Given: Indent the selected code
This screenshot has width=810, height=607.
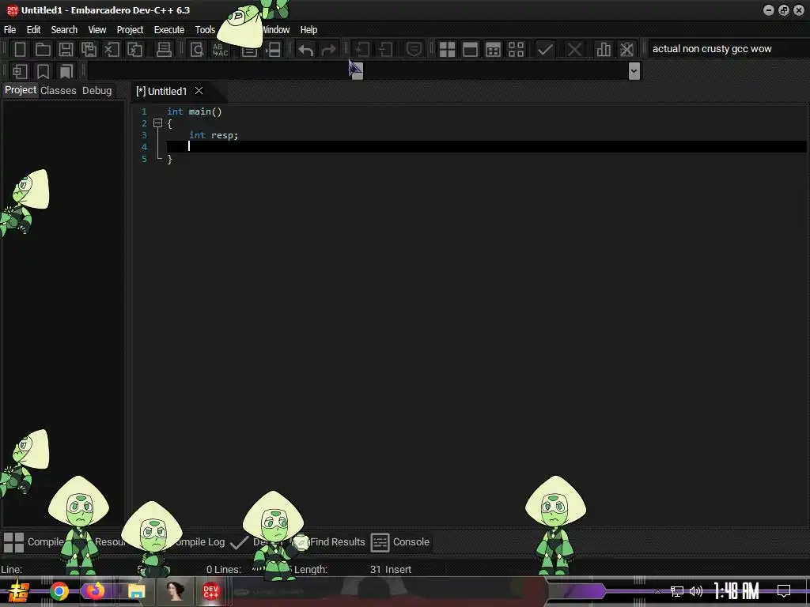Looking at the screenshot, I should click(362, 50).
